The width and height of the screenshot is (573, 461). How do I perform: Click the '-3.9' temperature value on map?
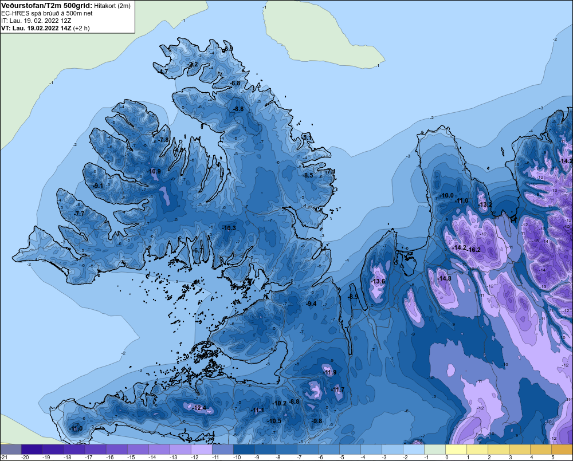[x=228, y=49]
